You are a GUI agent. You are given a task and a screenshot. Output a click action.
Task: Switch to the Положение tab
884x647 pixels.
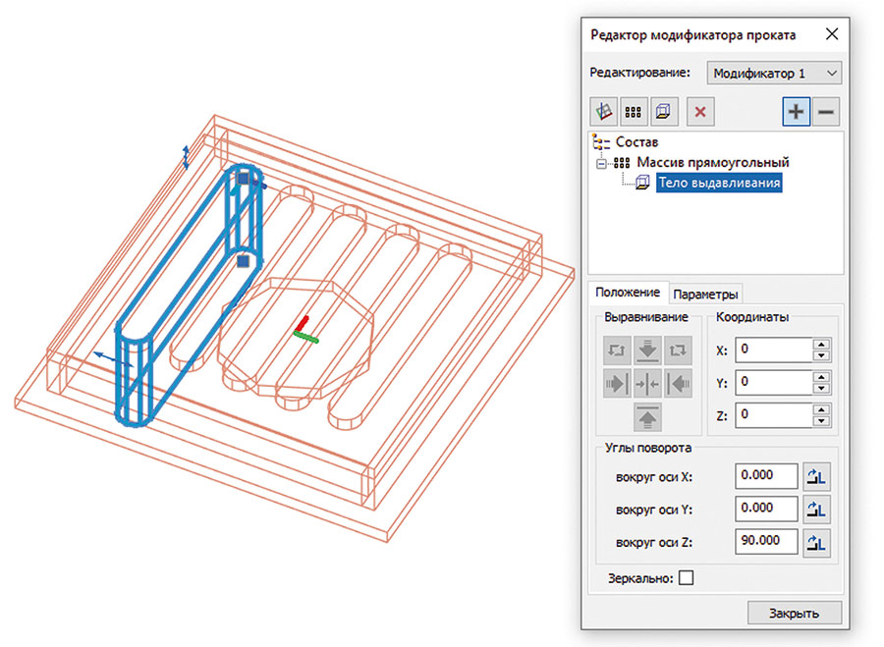627,293
